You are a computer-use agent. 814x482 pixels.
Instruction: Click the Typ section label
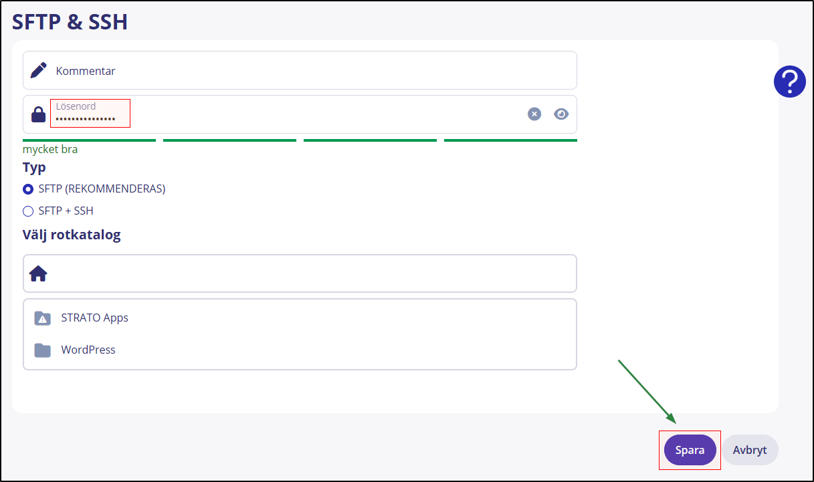(34, 167)
